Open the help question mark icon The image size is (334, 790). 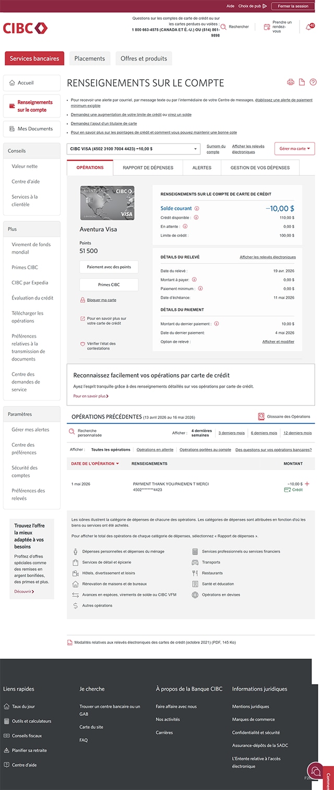click(x=313, y=82)
